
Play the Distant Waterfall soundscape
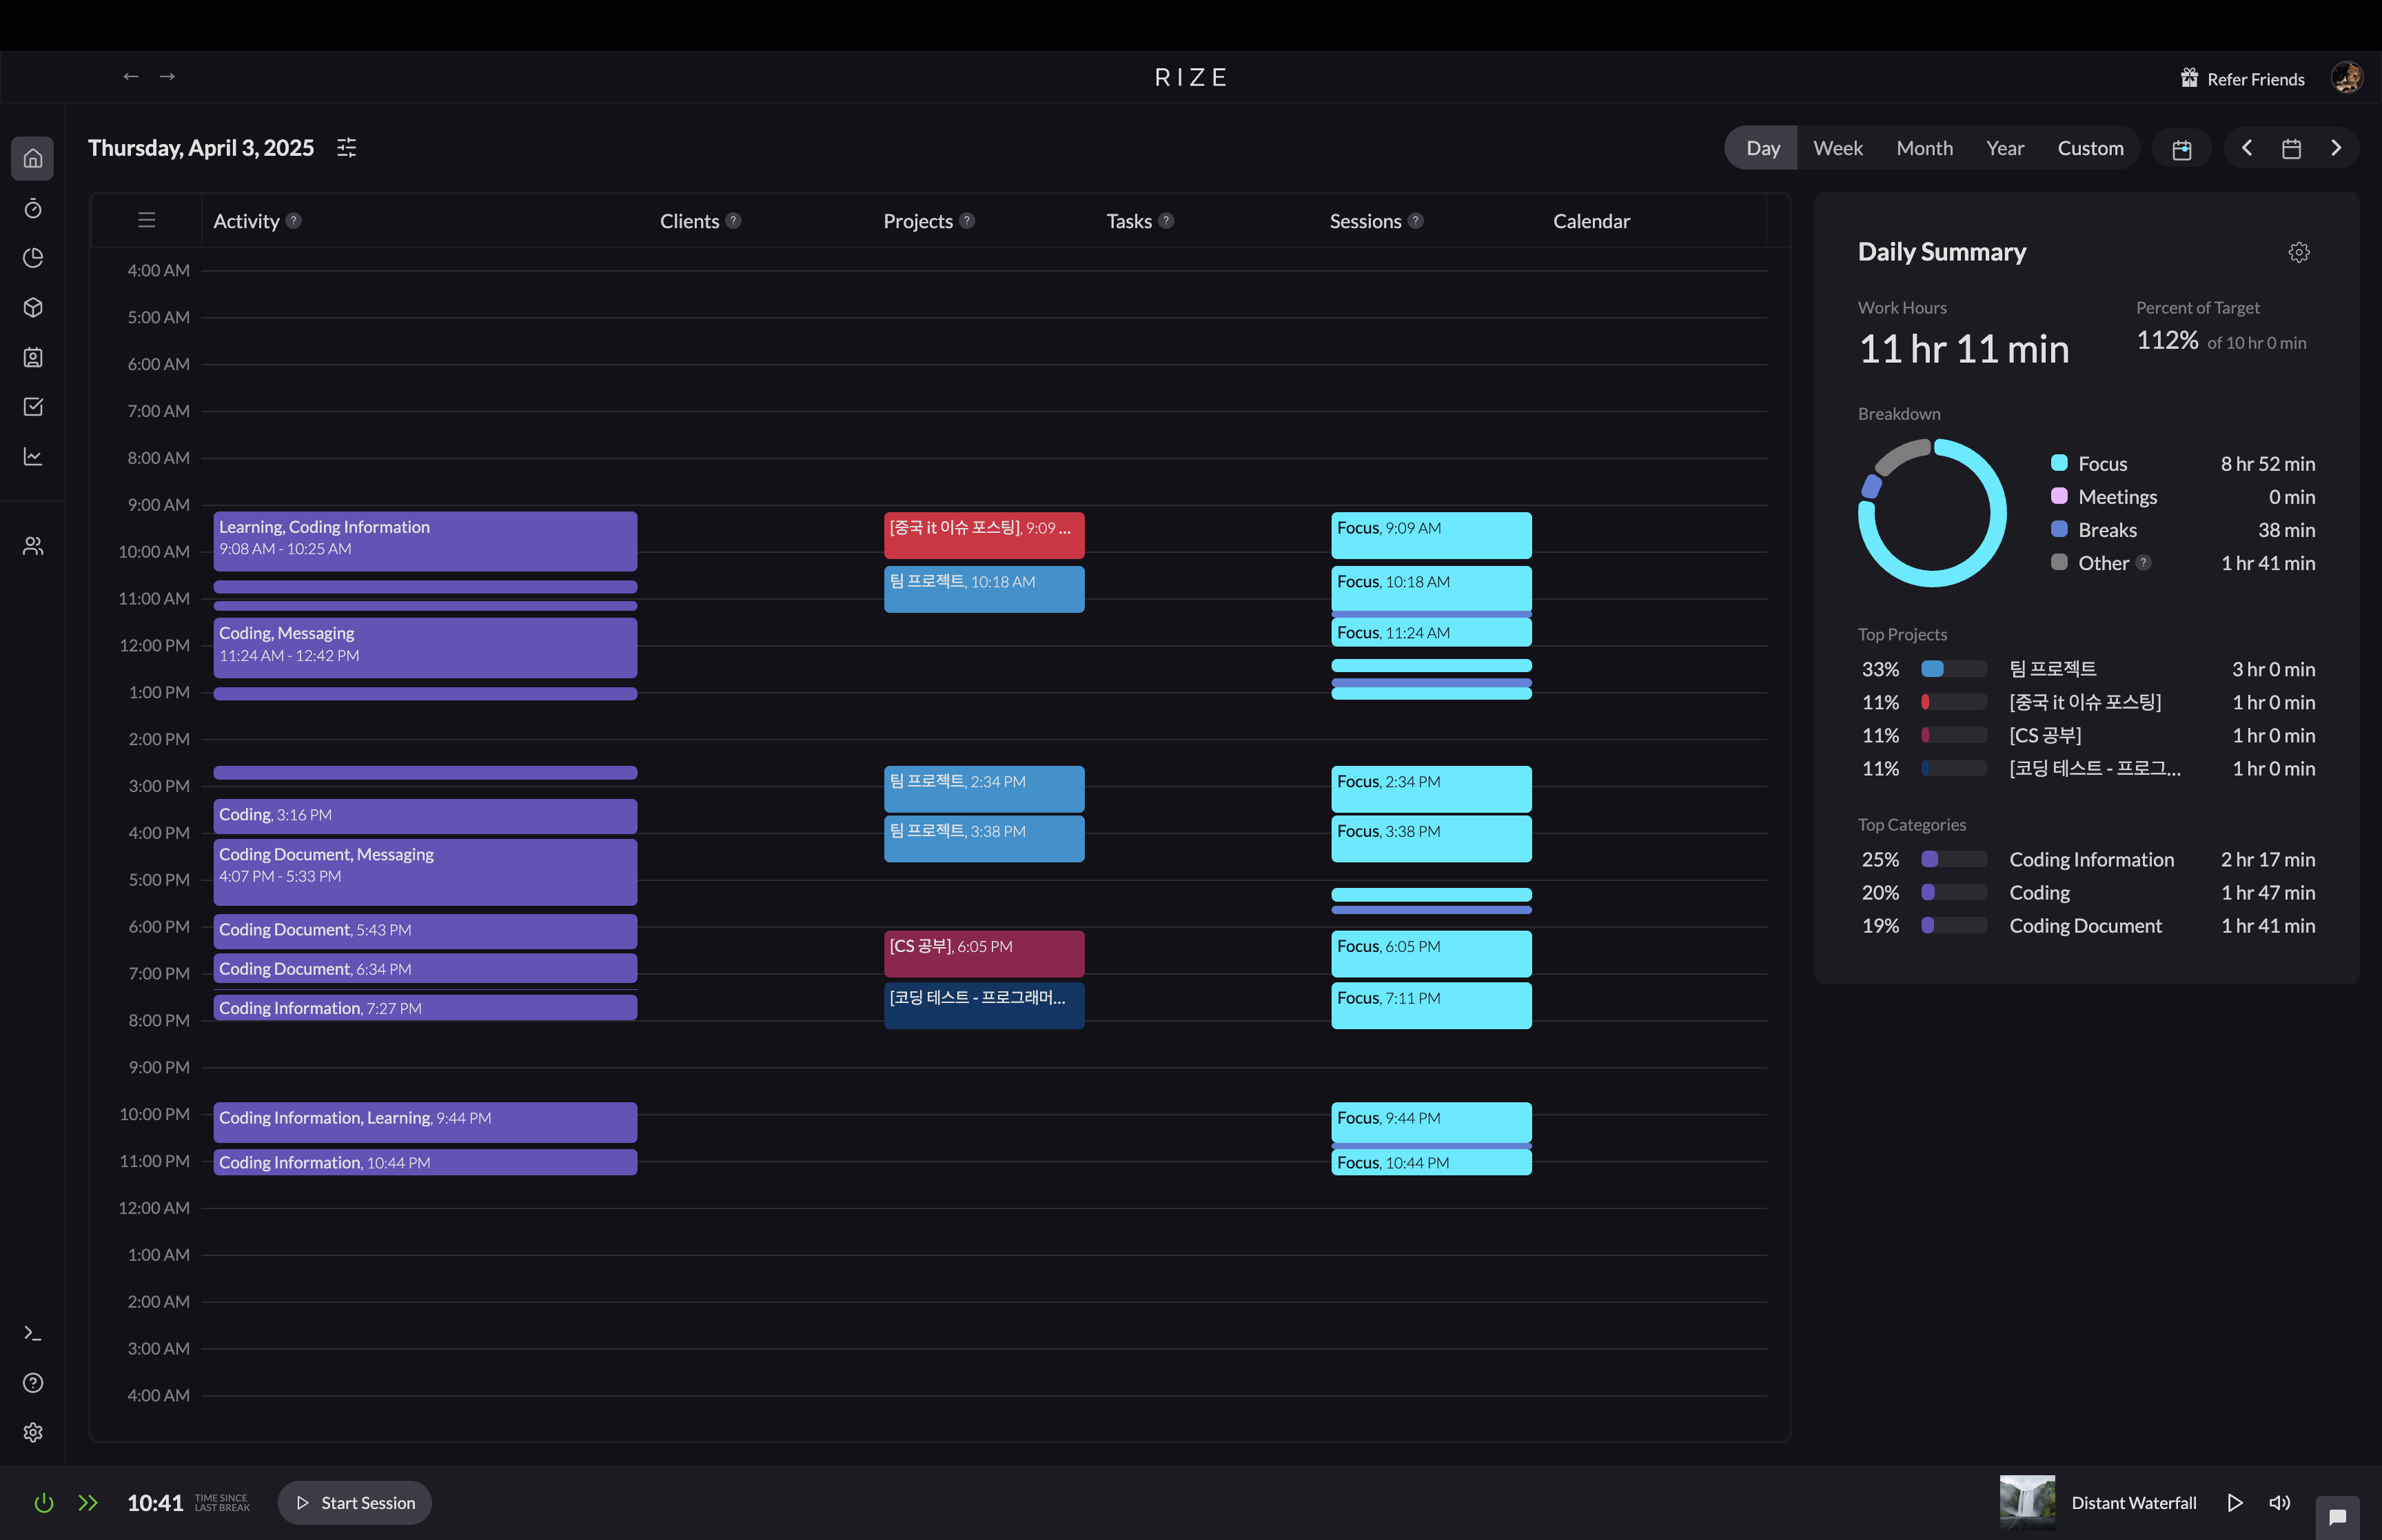[2235, 1502]
